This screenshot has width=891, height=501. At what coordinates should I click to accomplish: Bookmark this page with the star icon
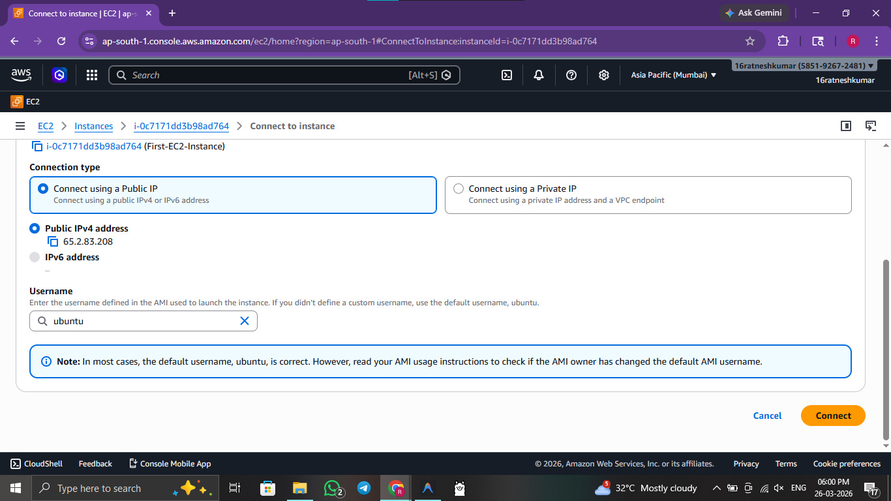click(x=750, y=41)
